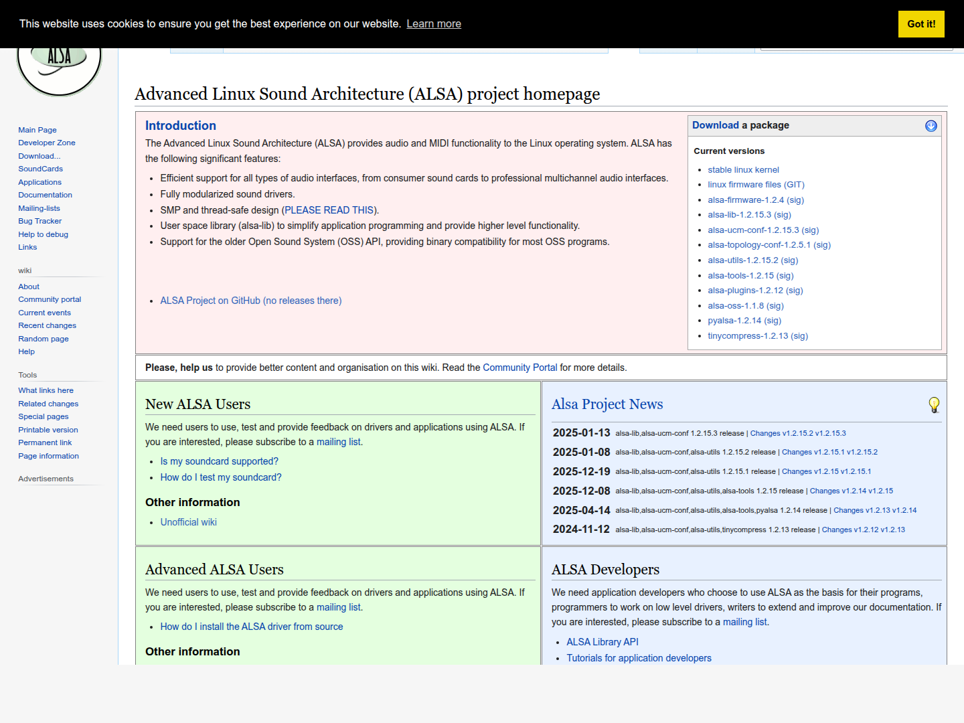
Task: Open mailing list link under Advanced ALSA Users
Action: tap(339, 607)
